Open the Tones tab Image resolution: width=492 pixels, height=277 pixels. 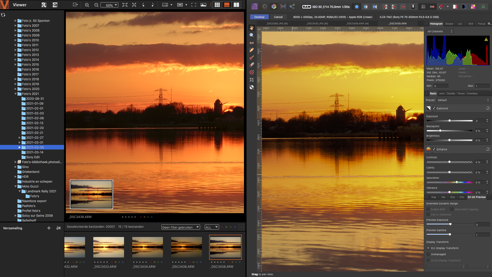[461, 93]
